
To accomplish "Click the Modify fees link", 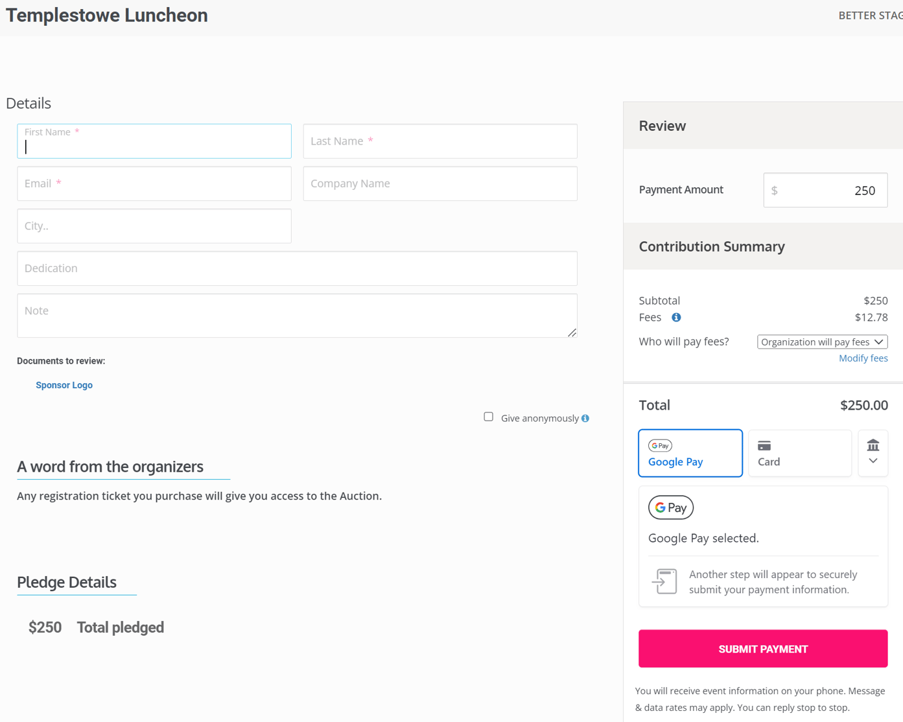I will pos(863,358).
